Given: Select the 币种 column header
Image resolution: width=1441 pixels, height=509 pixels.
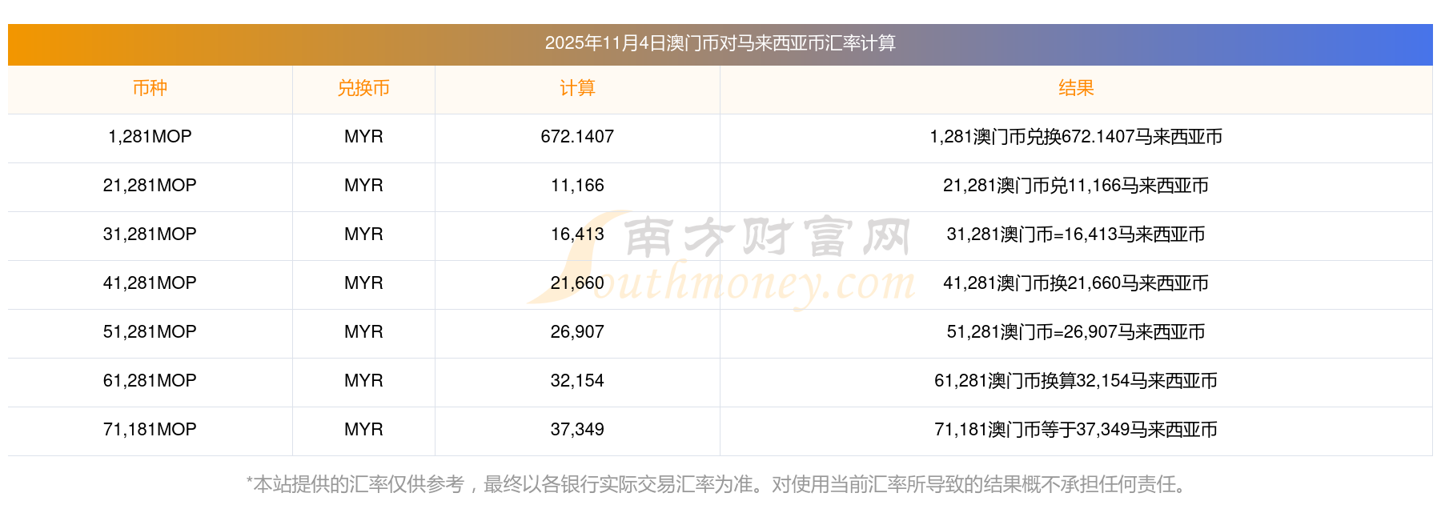Looking at the screenshot, I should pos(150,88).
